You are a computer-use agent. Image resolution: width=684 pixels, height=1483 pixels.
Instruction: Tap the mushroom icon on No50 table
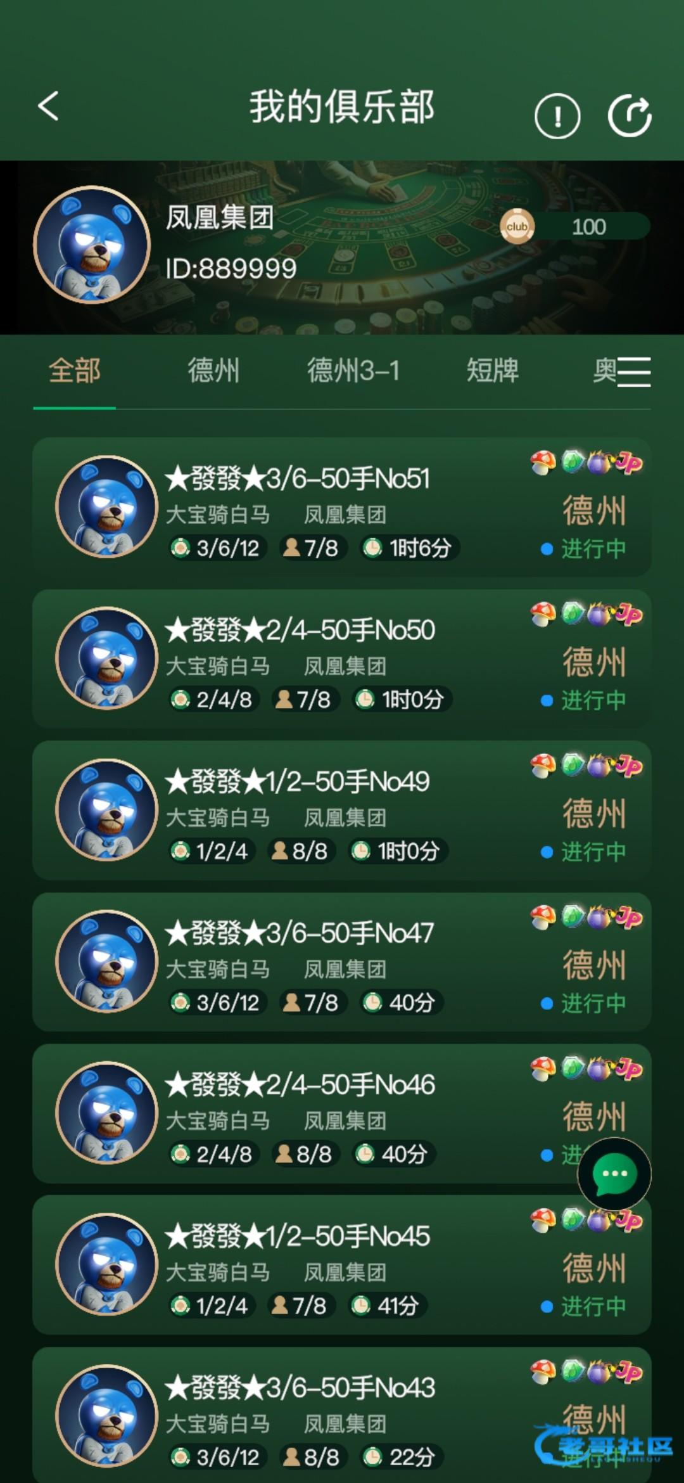point(543,614)
